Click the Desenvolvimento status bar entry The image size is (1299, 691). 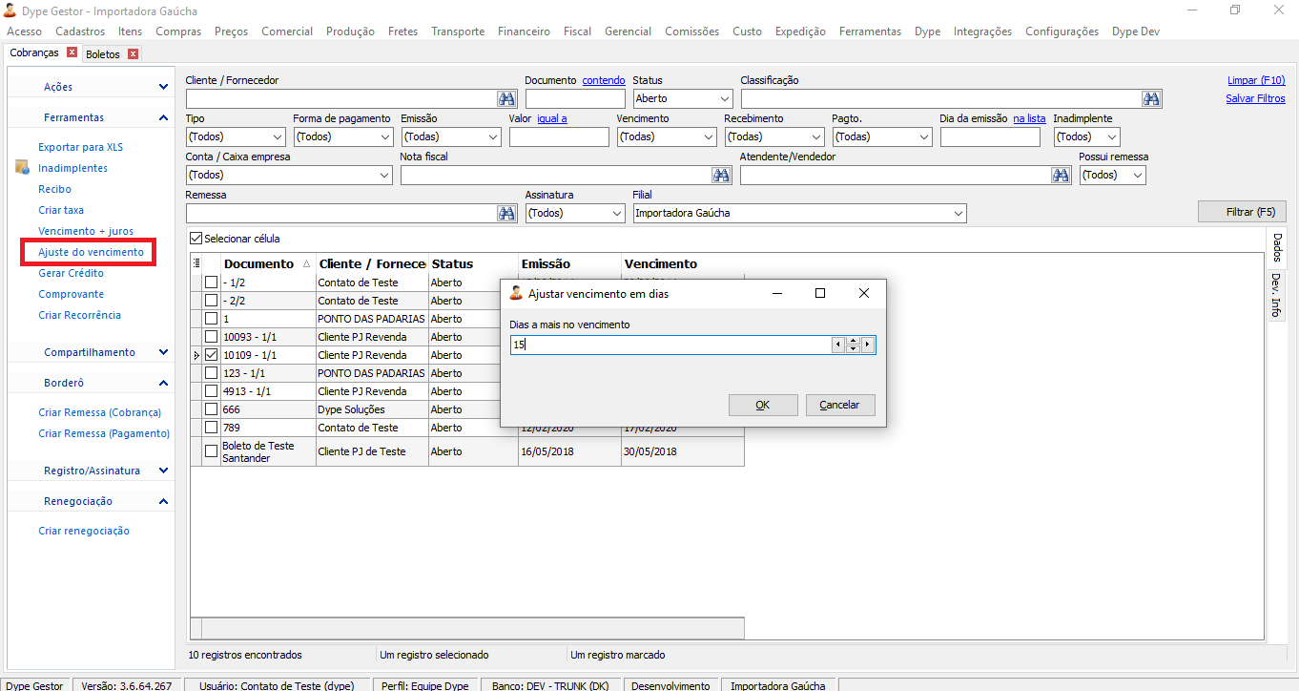pyautogui.click(x=670, y=685)
